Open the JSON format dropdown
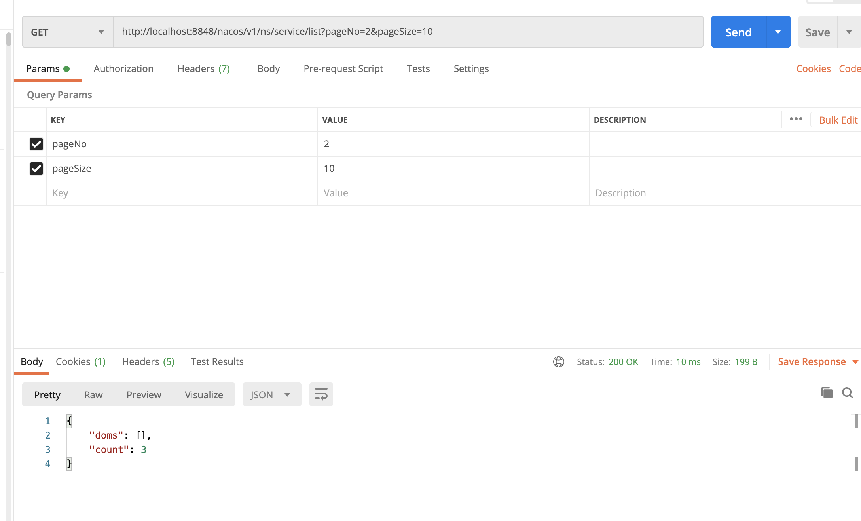The width and height of the screenshot is (861, 521). (x=271, y=395)
